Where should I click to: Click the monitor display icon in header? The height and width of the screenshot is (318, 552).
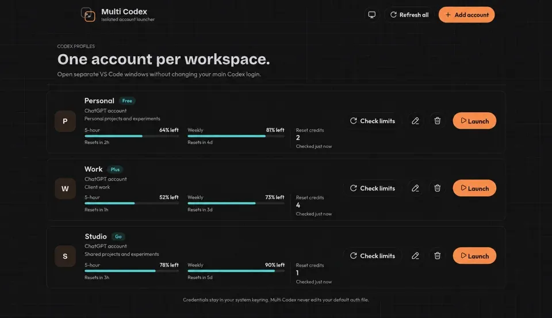(x=372, y=15)
